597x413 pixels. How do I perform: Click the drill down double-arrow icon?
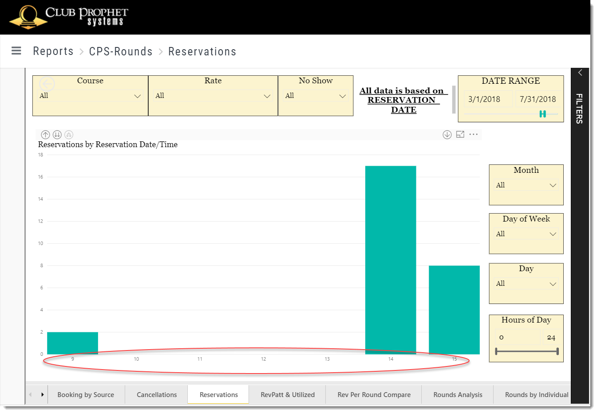(58, 134)
